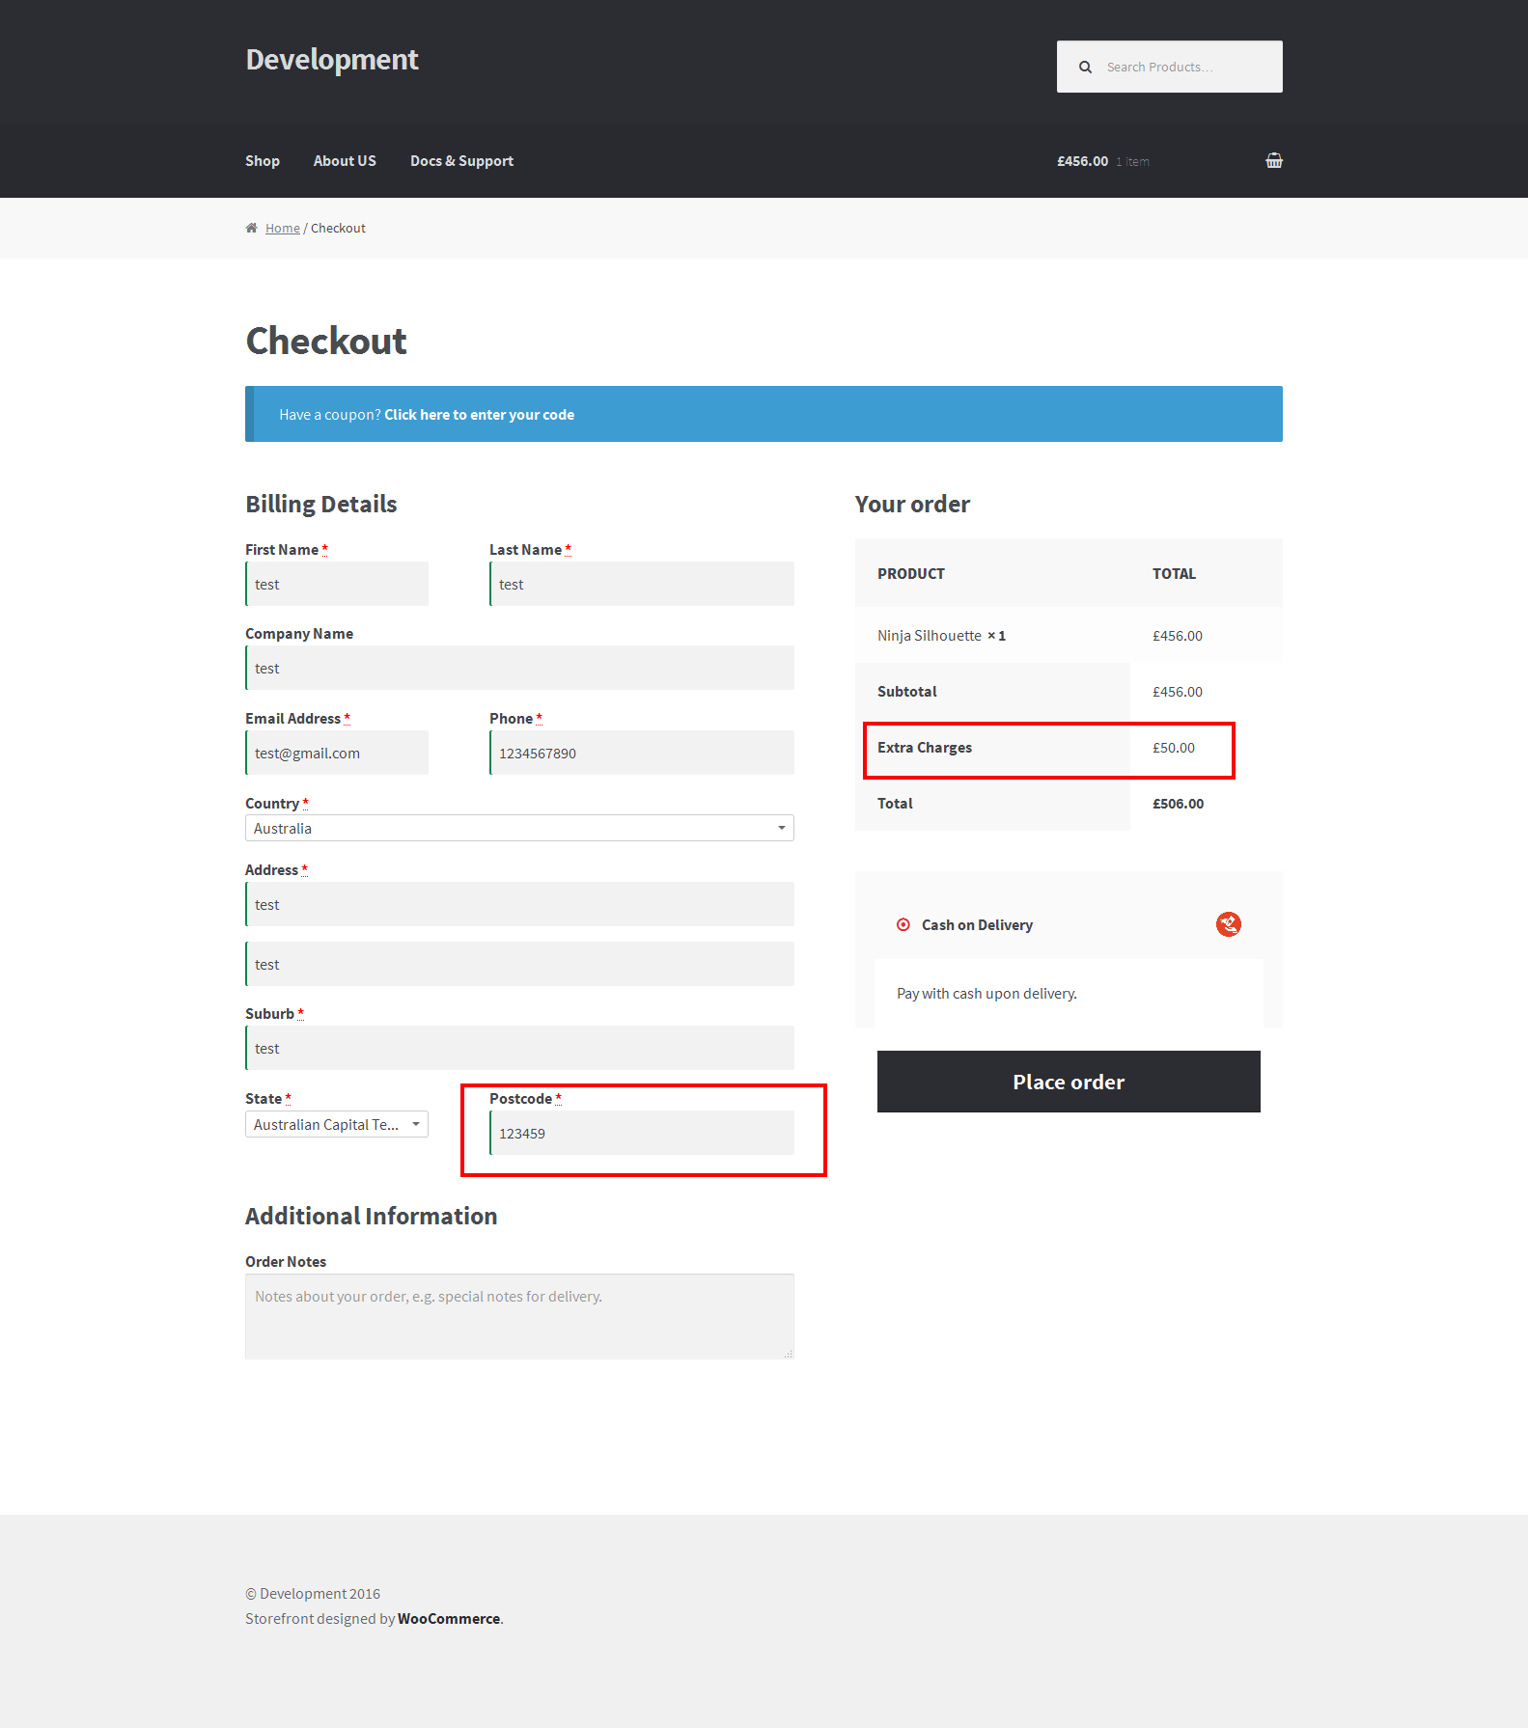The image size is (1528, 1728).
Task: Open Docs & Support menu item
Action: [461, 161]
